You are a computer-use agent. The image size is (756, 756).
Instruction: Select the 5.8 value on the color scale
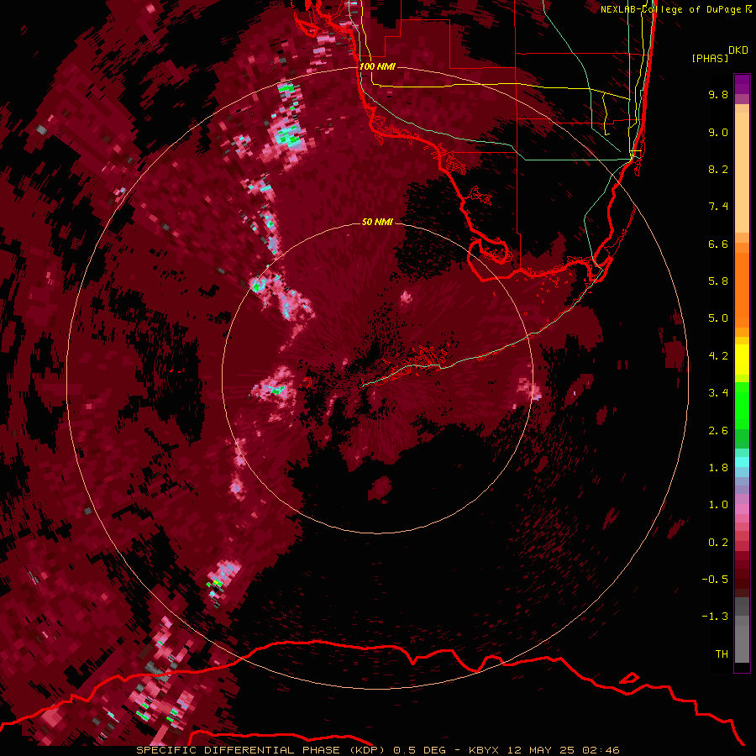coord(718,281)
